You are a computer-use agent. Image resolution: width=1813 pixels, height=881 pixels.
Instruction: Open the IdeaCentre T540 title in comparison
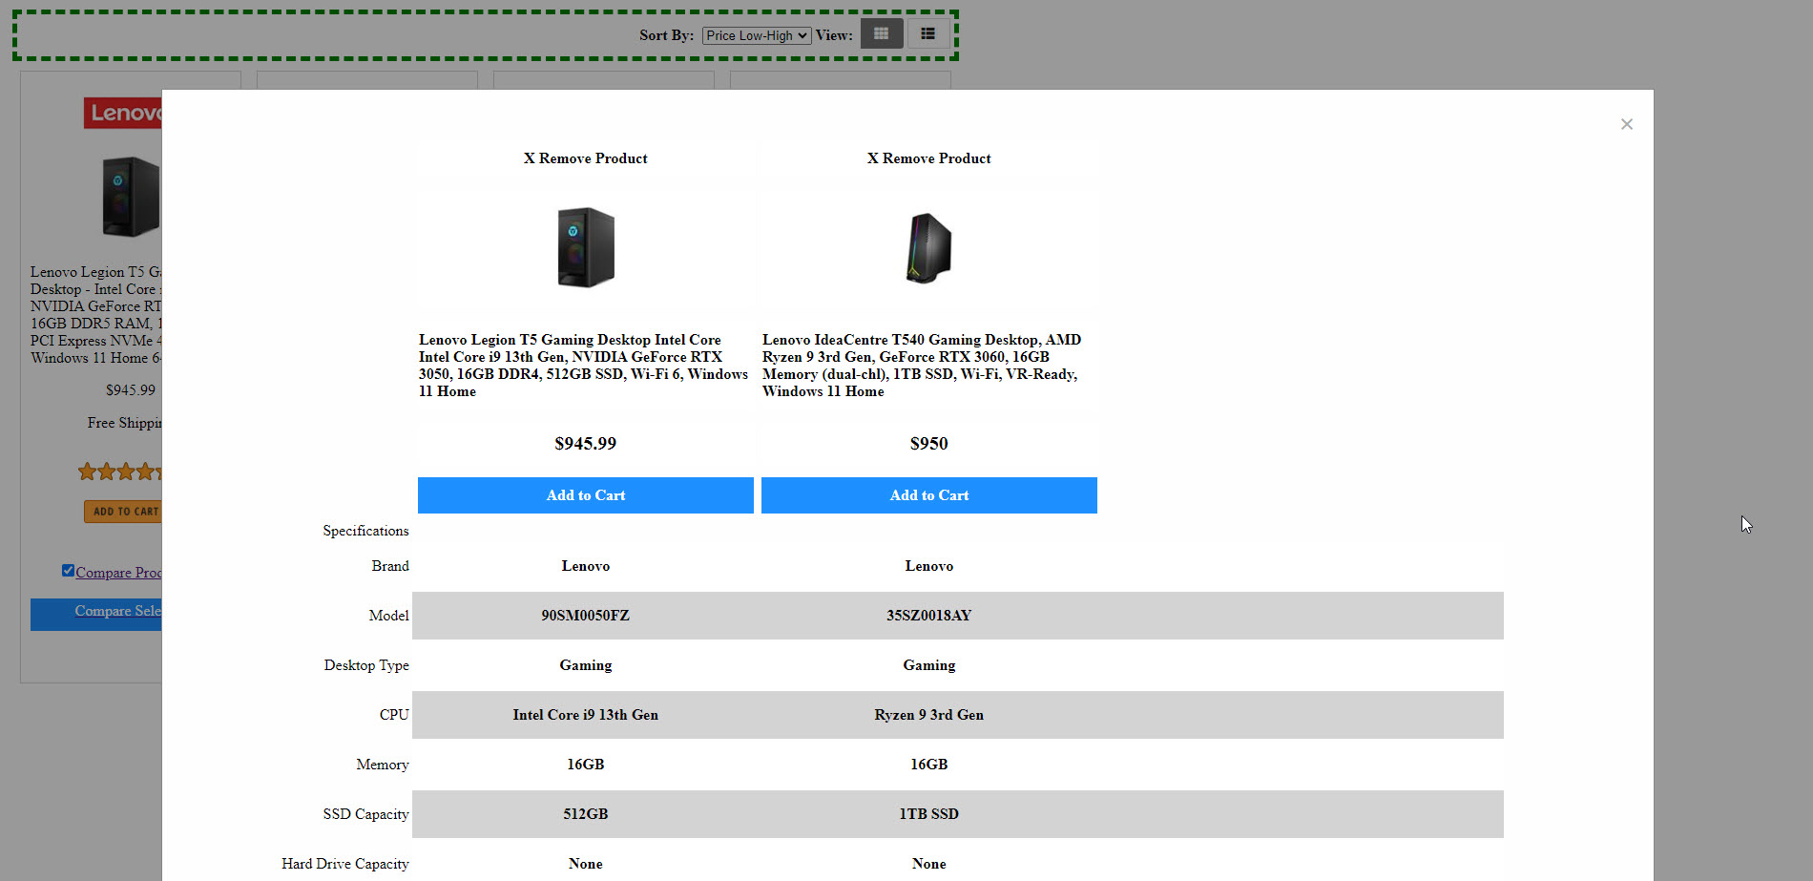click(922, 365)
